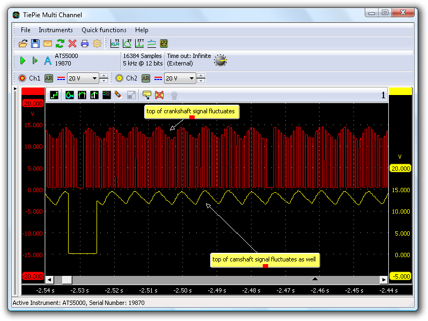Image resolution: width=428 pixels, height=321 pixels.
Task: Click the greyed light bulb icon
Action: (174, 96)
